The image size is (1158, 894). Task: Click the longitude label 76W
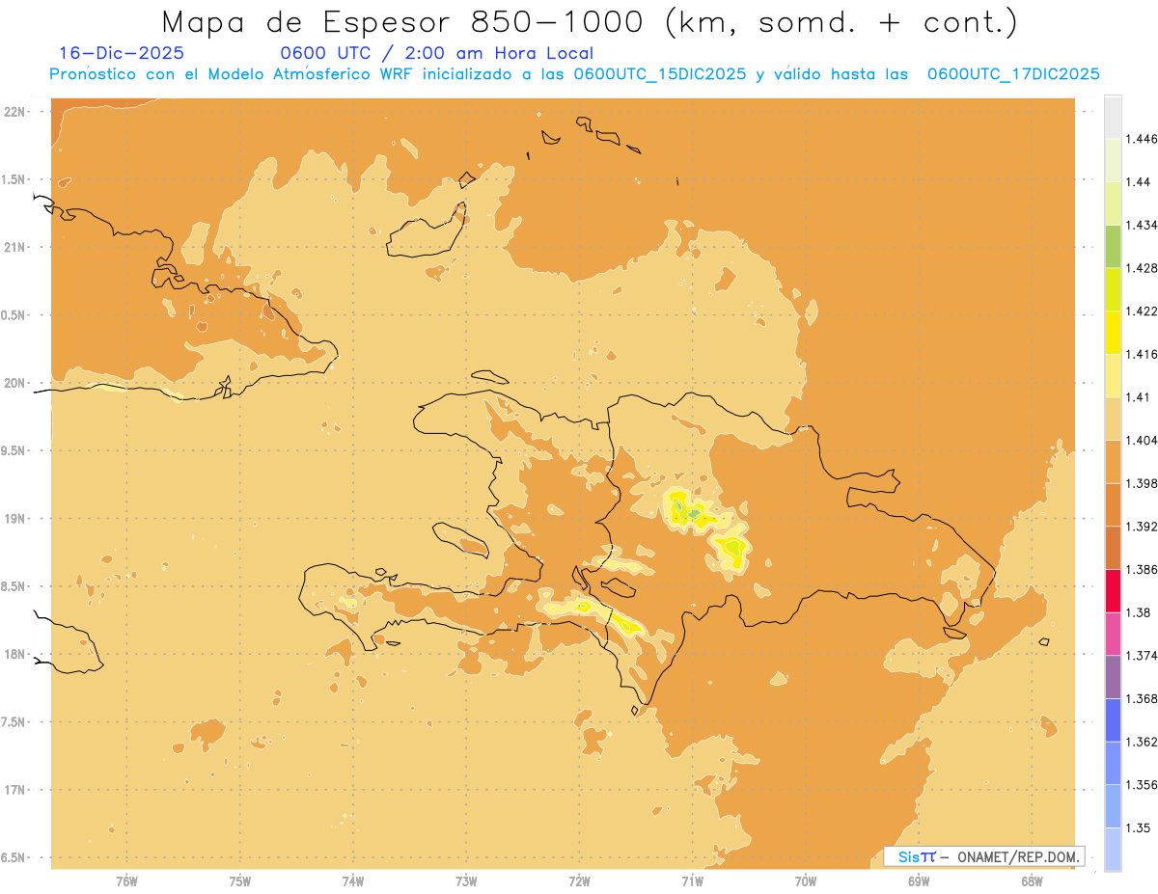pyautogui.click(x=126, y=880)
